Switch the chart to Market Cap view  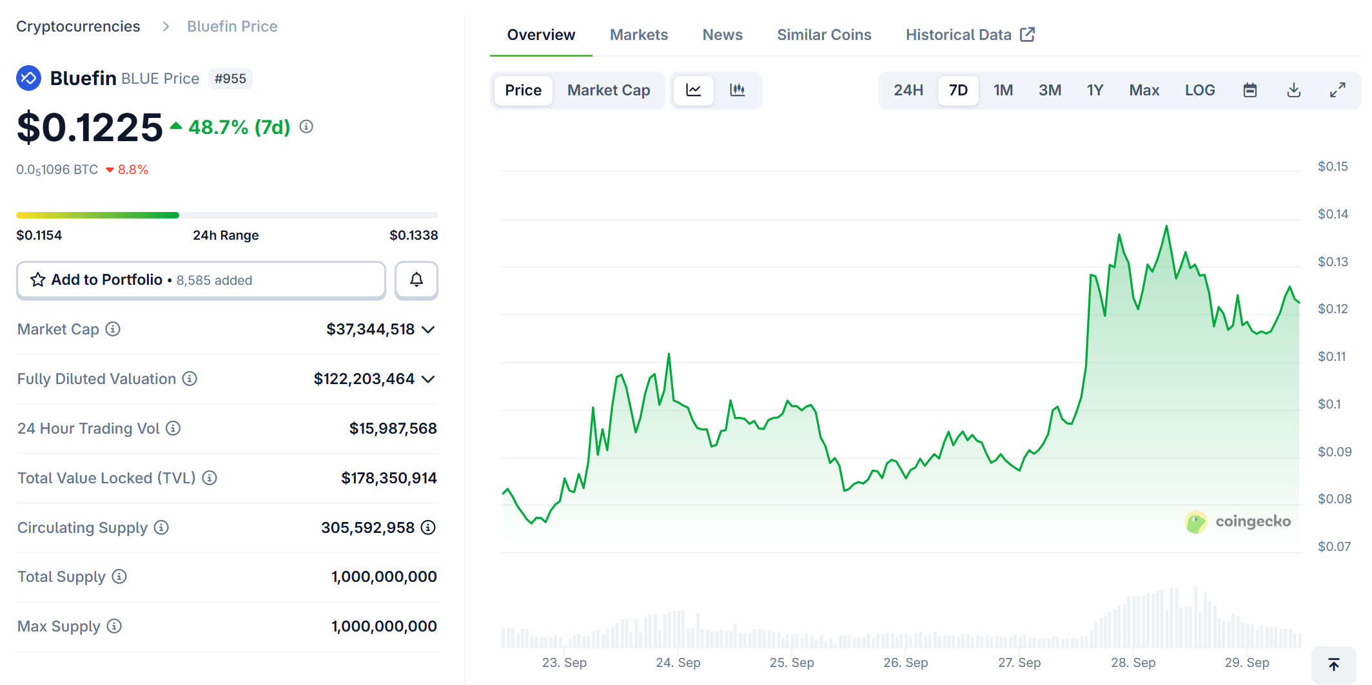(x=608, y=90)
